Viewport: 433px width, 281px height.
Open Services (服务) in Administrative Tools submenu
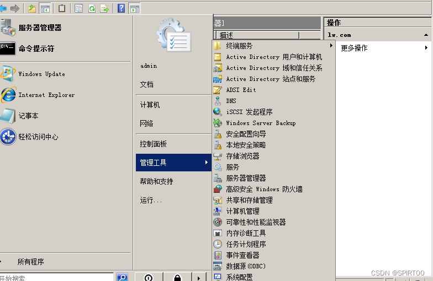pyautogui.click(x=274, y=167)
